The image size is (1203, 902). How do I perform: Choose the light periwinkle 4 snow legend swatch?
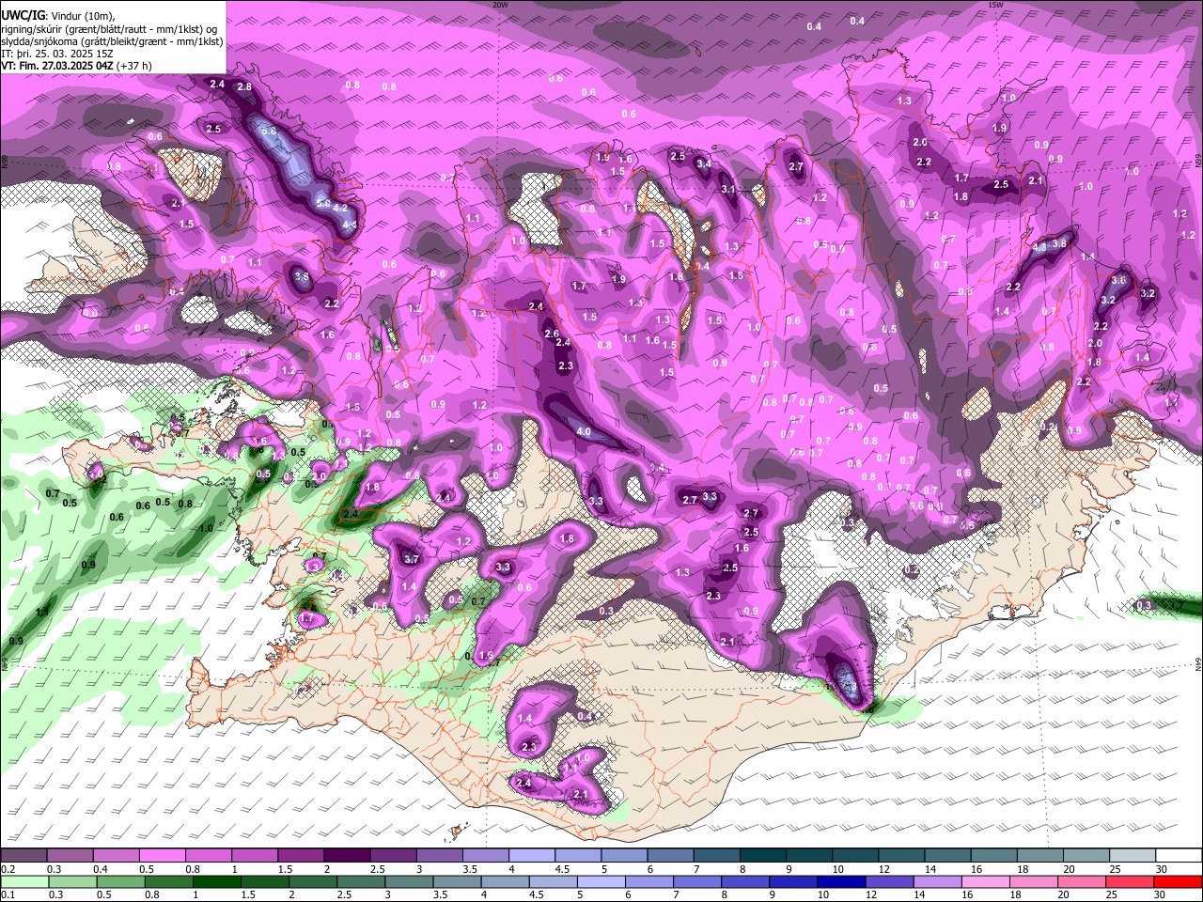pos(532,855)
